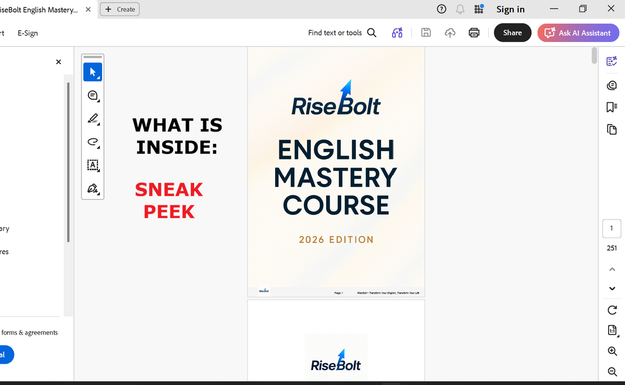Click the 2026 EDITION text

(x=336, y=240)
